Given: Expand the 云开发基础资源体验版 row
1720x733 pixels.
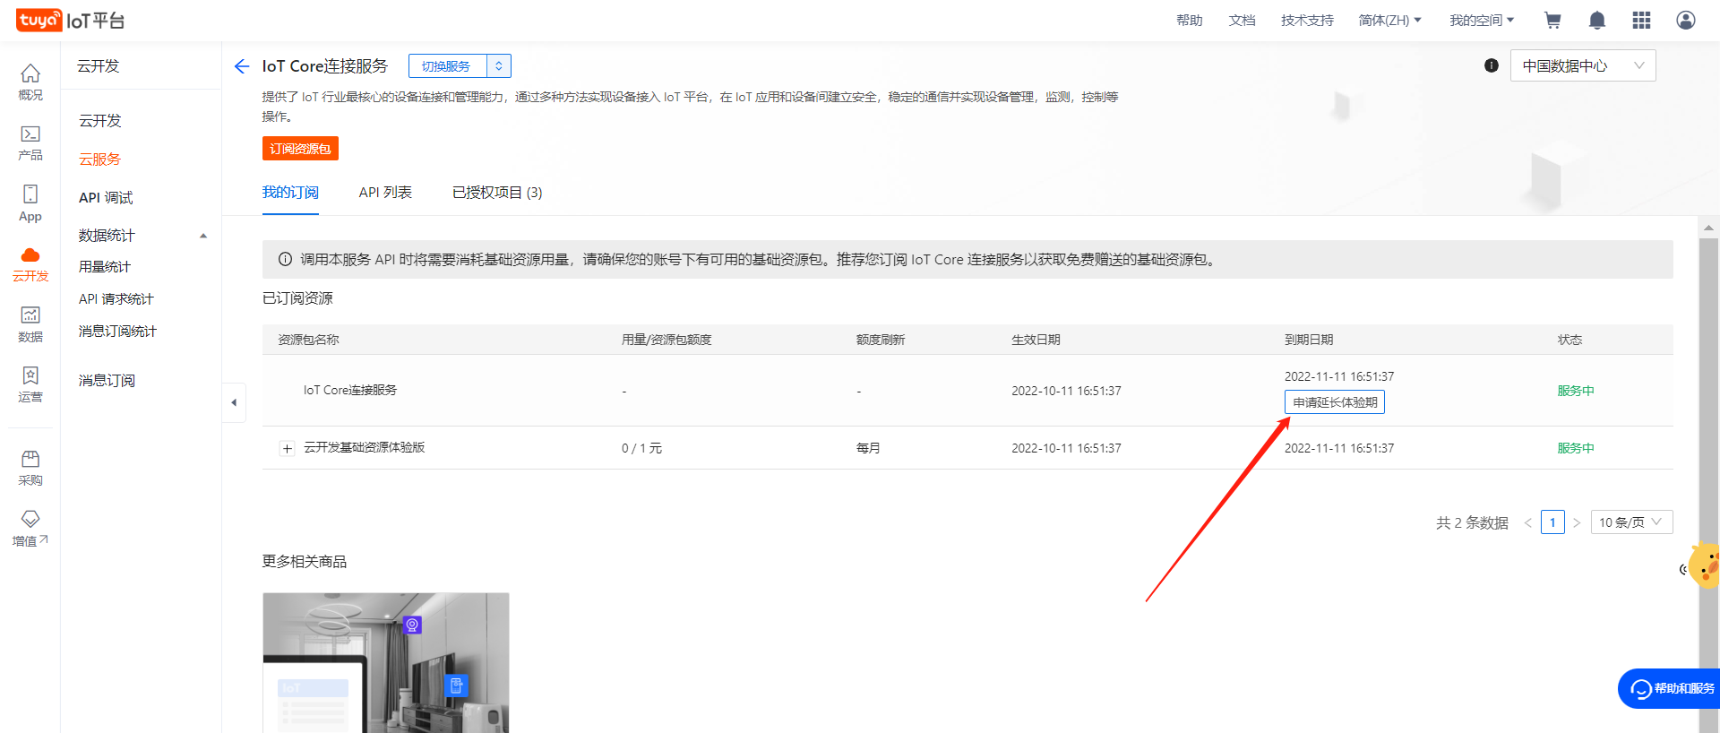Looking at the screenshot, I should click(x=287, y=448).
